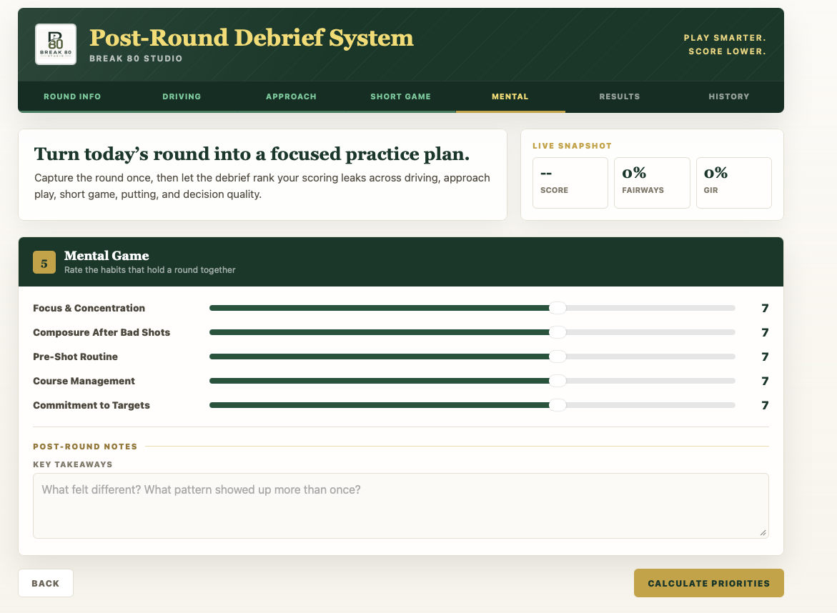
Task: Click the Pre-Shot Routine value 7
Action: pos(765,357)
